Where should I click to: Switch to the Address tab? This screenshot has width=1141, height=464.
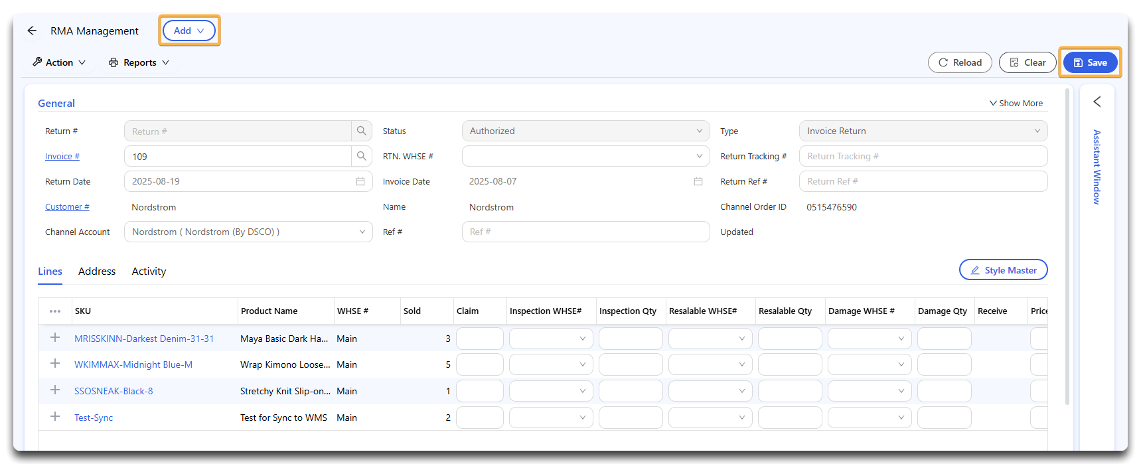coord(97,271)
